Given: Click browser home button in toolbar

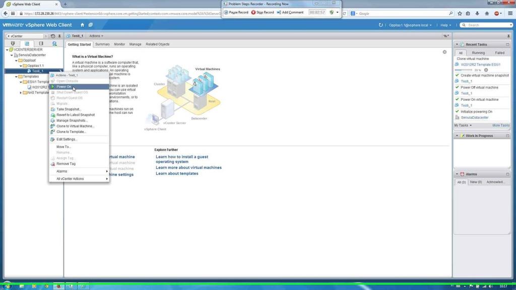Looking at the screenshot, I should pyautogui.click(x=487, y=14).
